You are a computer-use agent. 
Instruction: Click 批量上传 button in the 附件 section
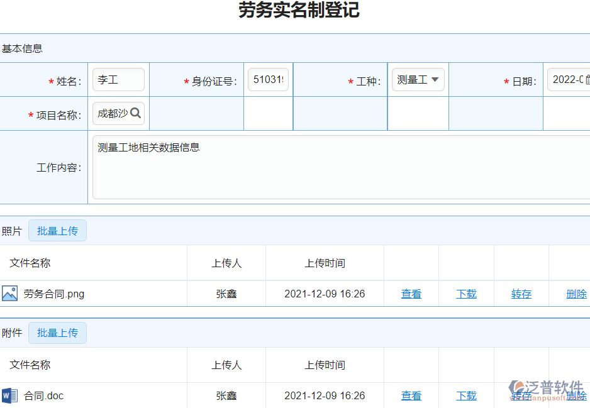click(57, 333)
